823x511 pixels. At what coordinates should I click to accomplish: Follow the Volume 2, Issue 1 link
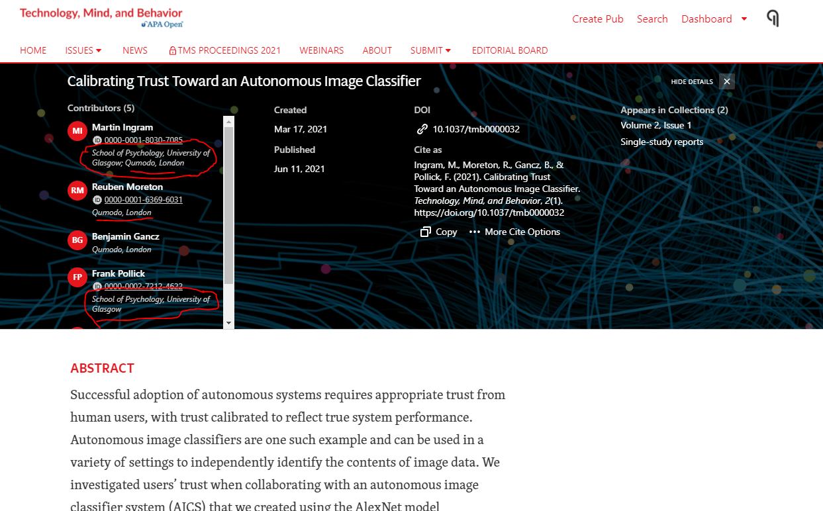655,124
